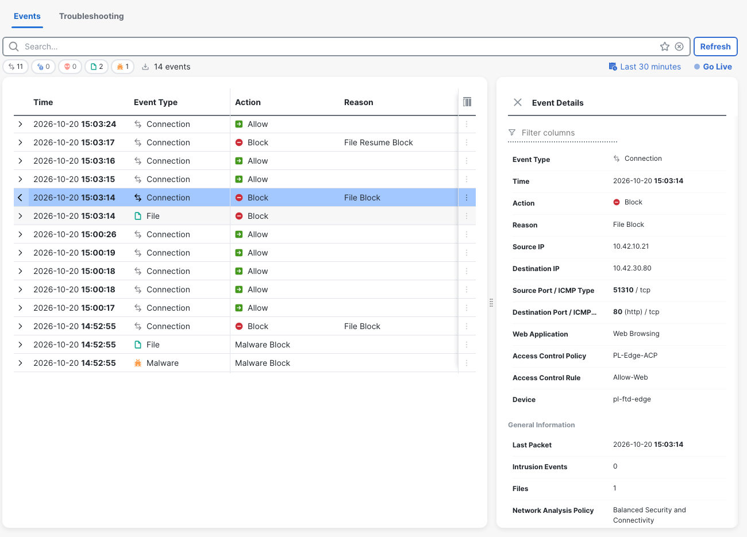The height and width of the screenshot is (537, 747).
Task: Click the green Allow icon in the 15:03:16 row
Action: point(239,161)
